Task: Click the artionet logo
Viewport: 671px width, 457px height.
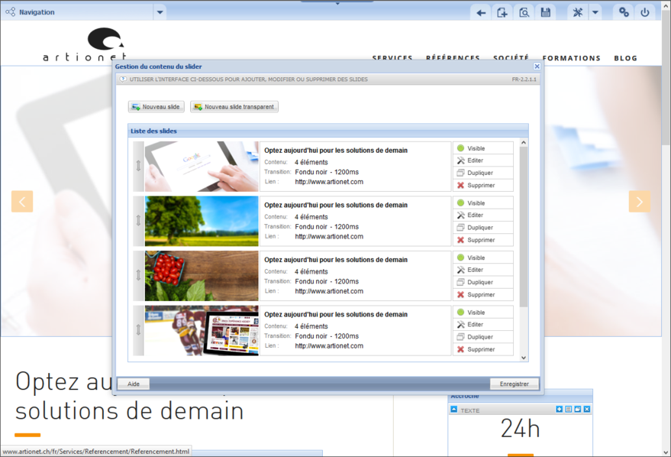Action: click(85, 44)
